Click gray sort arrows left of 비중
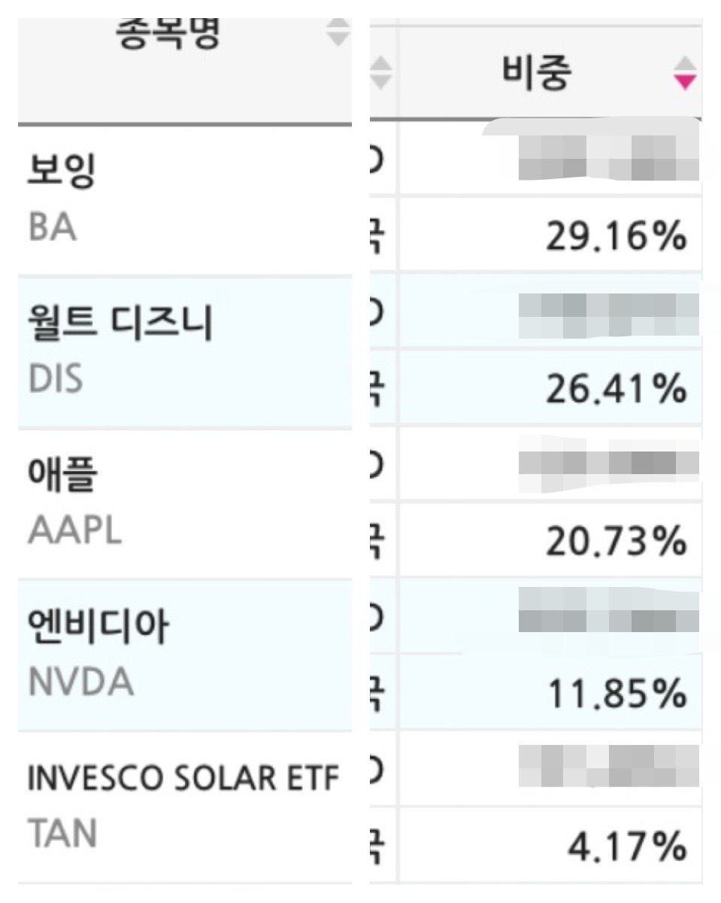This screenshot has height=903, width=721. click(x=382, y=74)
